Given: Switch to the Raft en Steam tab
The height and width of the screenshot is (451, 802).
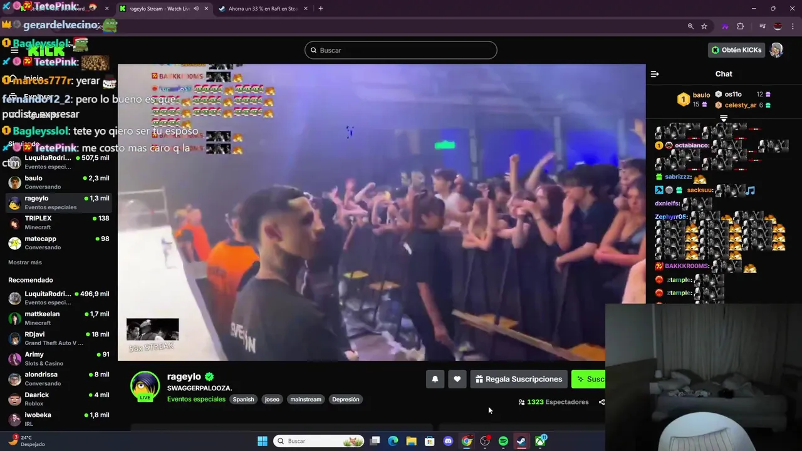Looking at the screenshot, I should (263, 9).
